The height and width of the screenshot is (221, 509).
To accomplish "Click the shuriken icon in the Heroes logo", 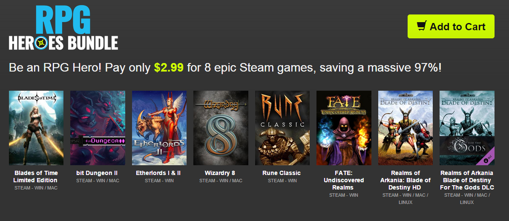I will click(42, 43).
